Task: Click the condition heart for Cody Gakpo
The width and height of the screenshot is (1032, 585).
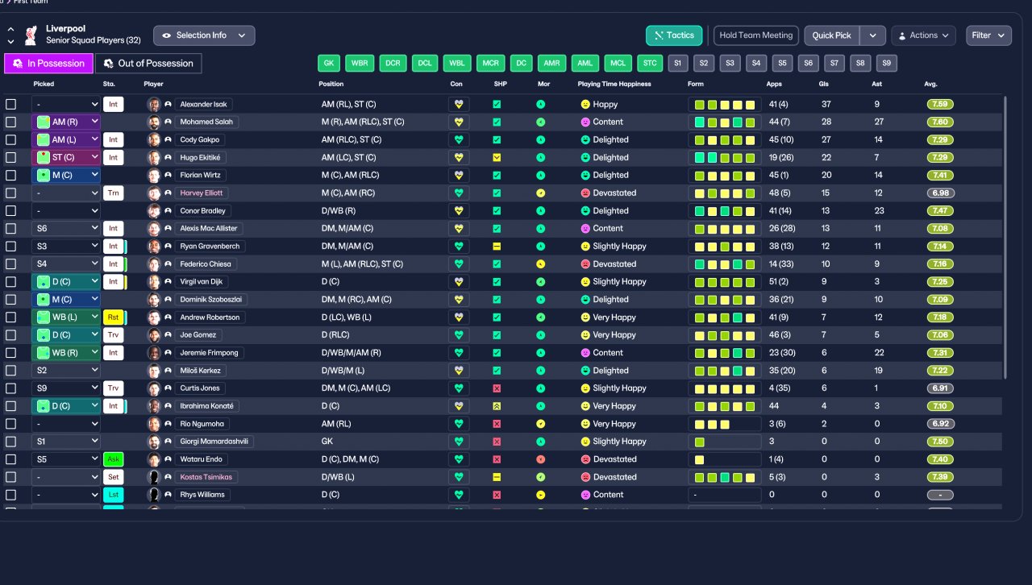Action: point(460,139)
